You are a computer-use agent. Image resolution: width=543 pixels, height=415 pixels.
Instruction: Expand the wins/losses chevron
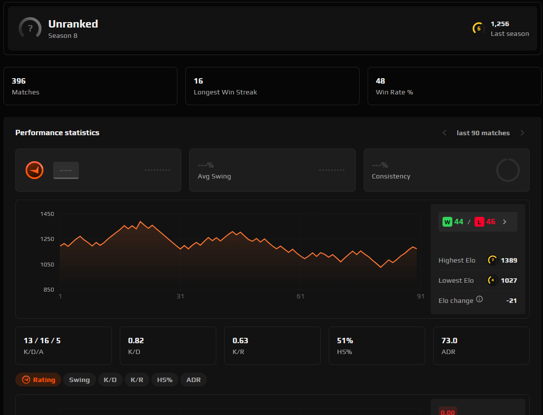click(505, 222)
